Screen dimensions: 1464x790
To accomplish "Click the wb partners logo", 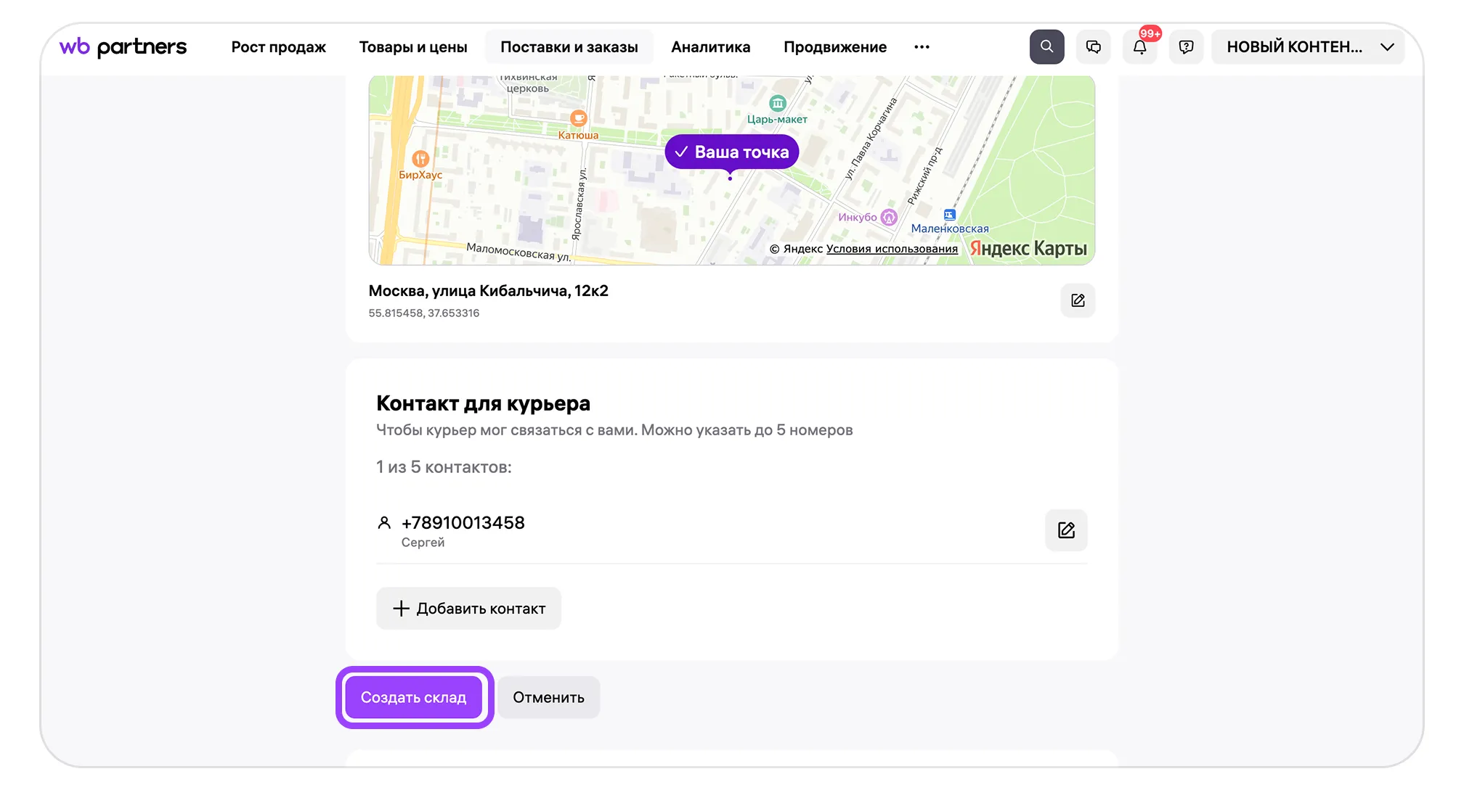I will pos(123,47).
